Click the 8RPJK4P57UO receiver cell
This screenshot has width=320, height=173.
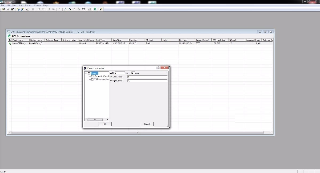(187, 43)
